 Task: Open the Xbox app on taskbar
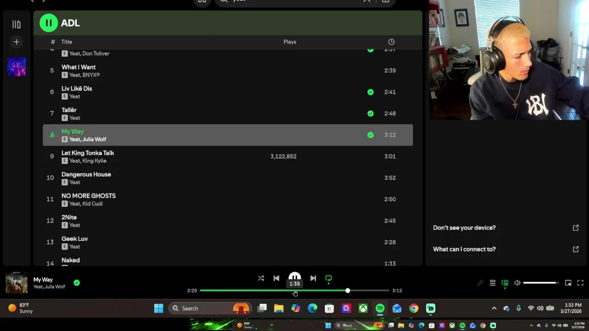click(x=363, y=308)
